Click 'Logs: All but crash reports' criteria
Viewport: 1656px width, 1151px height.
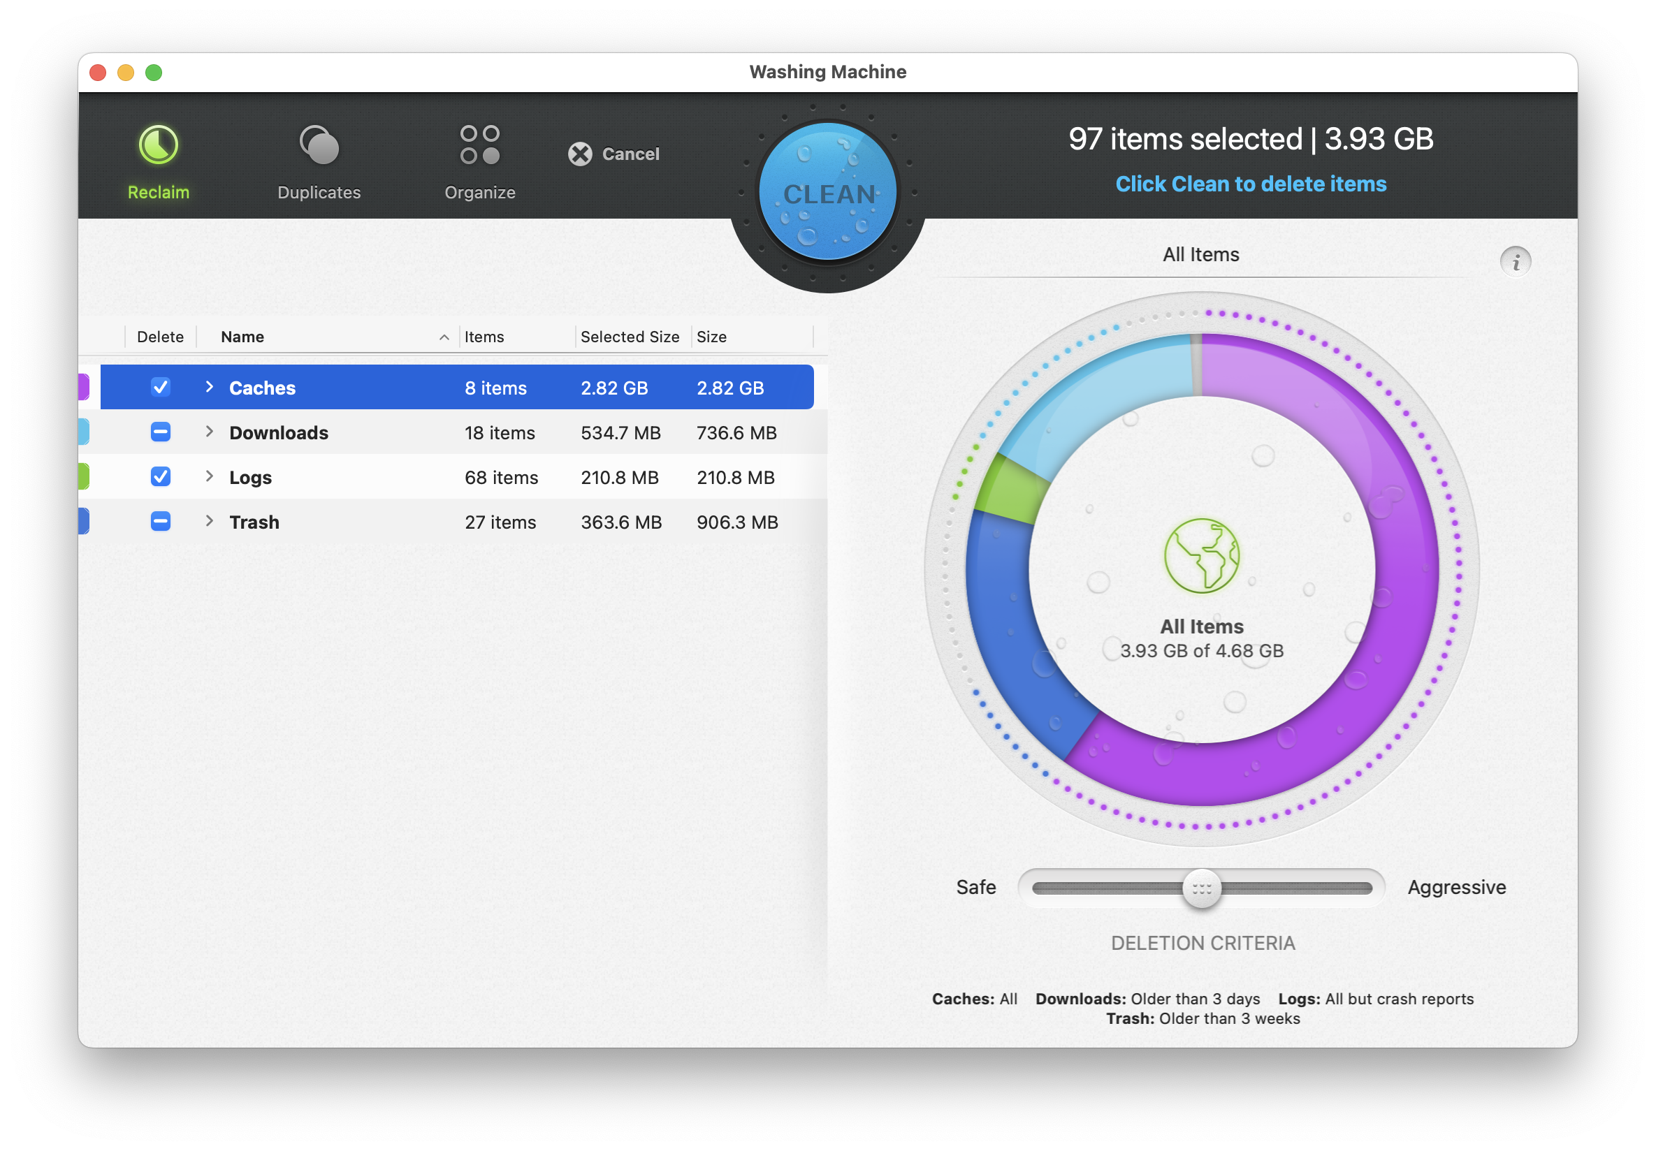[1375, 998]
